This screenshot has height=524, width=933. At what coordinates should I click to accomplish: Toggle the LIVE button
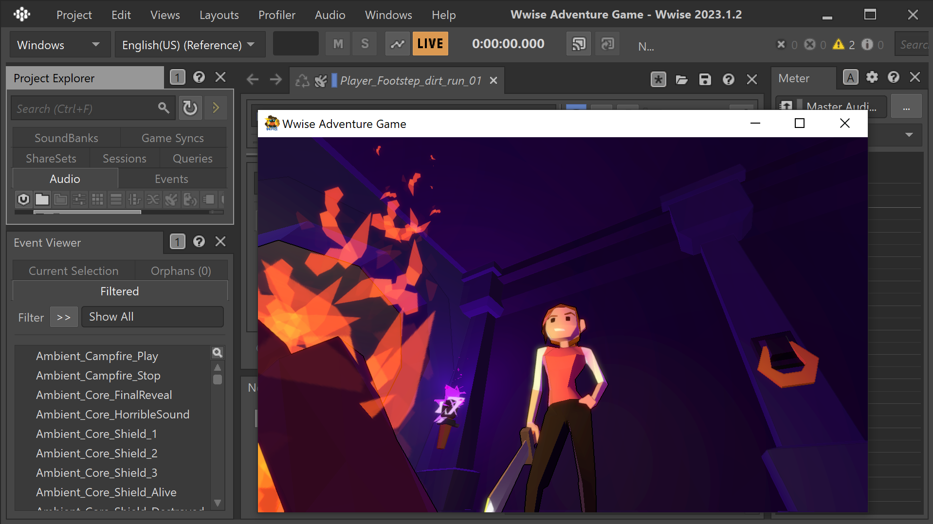pyautogui.click(x=430, y=44)
